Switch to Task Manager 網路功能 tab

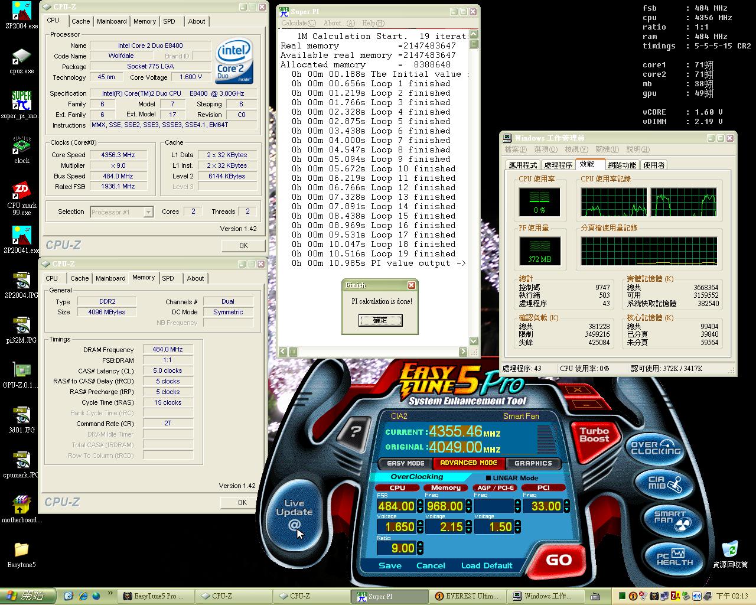(623, 165)
